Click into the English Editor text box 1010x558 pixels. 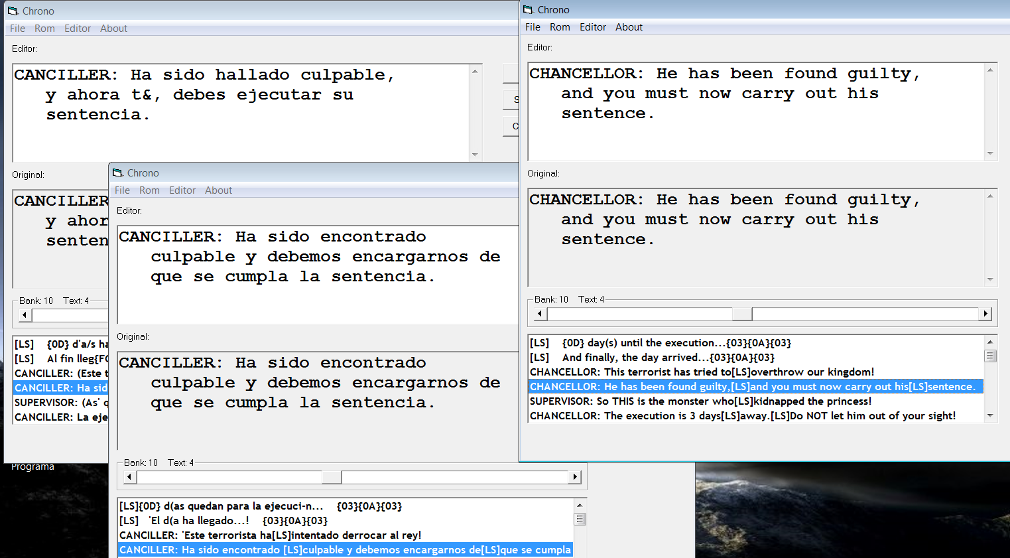tap(756, 111)
